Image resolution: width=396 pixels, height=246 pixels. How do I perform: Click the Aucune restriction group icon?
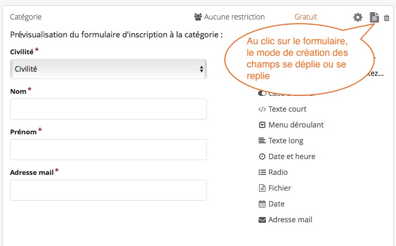click(x=198, y=17)
